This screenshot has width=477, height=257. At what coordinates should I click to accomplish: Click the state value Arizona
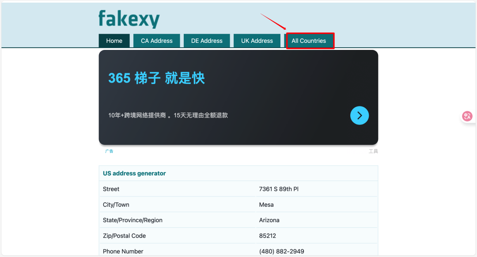point(269,220)
